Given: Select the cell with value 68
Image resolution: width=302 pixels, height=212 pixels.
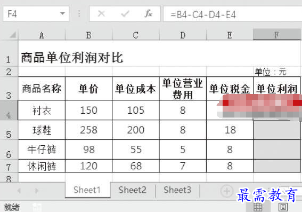Looking at the screenshot, I should (x=136, y=166).
